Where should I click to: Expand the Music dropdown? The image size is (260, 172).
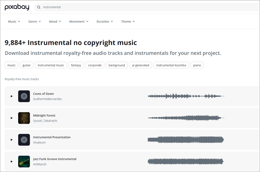pyautogui.click(x=14, y=22)
